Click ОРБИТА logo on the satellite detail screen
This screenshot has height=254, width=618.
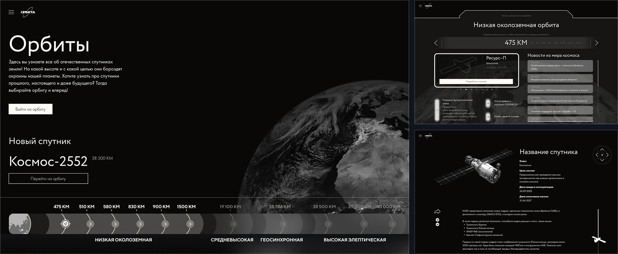coord(429,136)
